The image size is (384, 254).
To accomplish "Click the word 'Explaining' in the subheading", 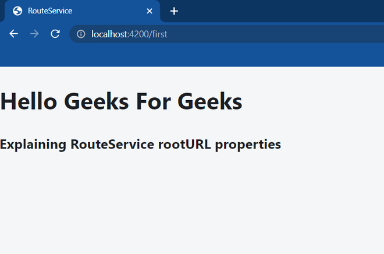I will point(33,144).
